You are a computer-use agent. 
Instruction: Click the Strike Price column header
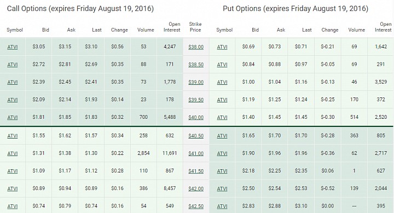(x=195, y=27)
